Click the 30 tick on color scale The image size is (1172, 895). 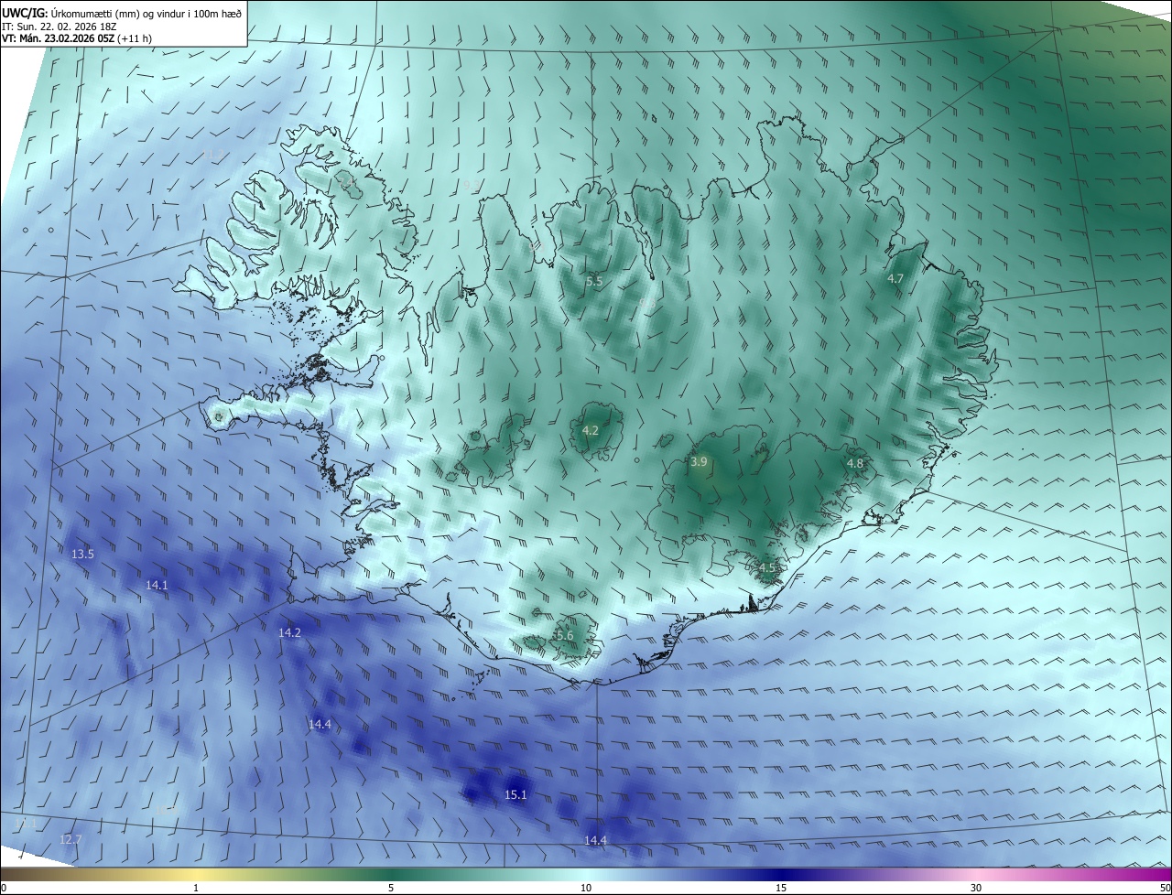(976, 889)
